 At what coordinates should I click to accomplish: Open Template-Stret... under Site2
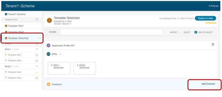tap(15, 78)
